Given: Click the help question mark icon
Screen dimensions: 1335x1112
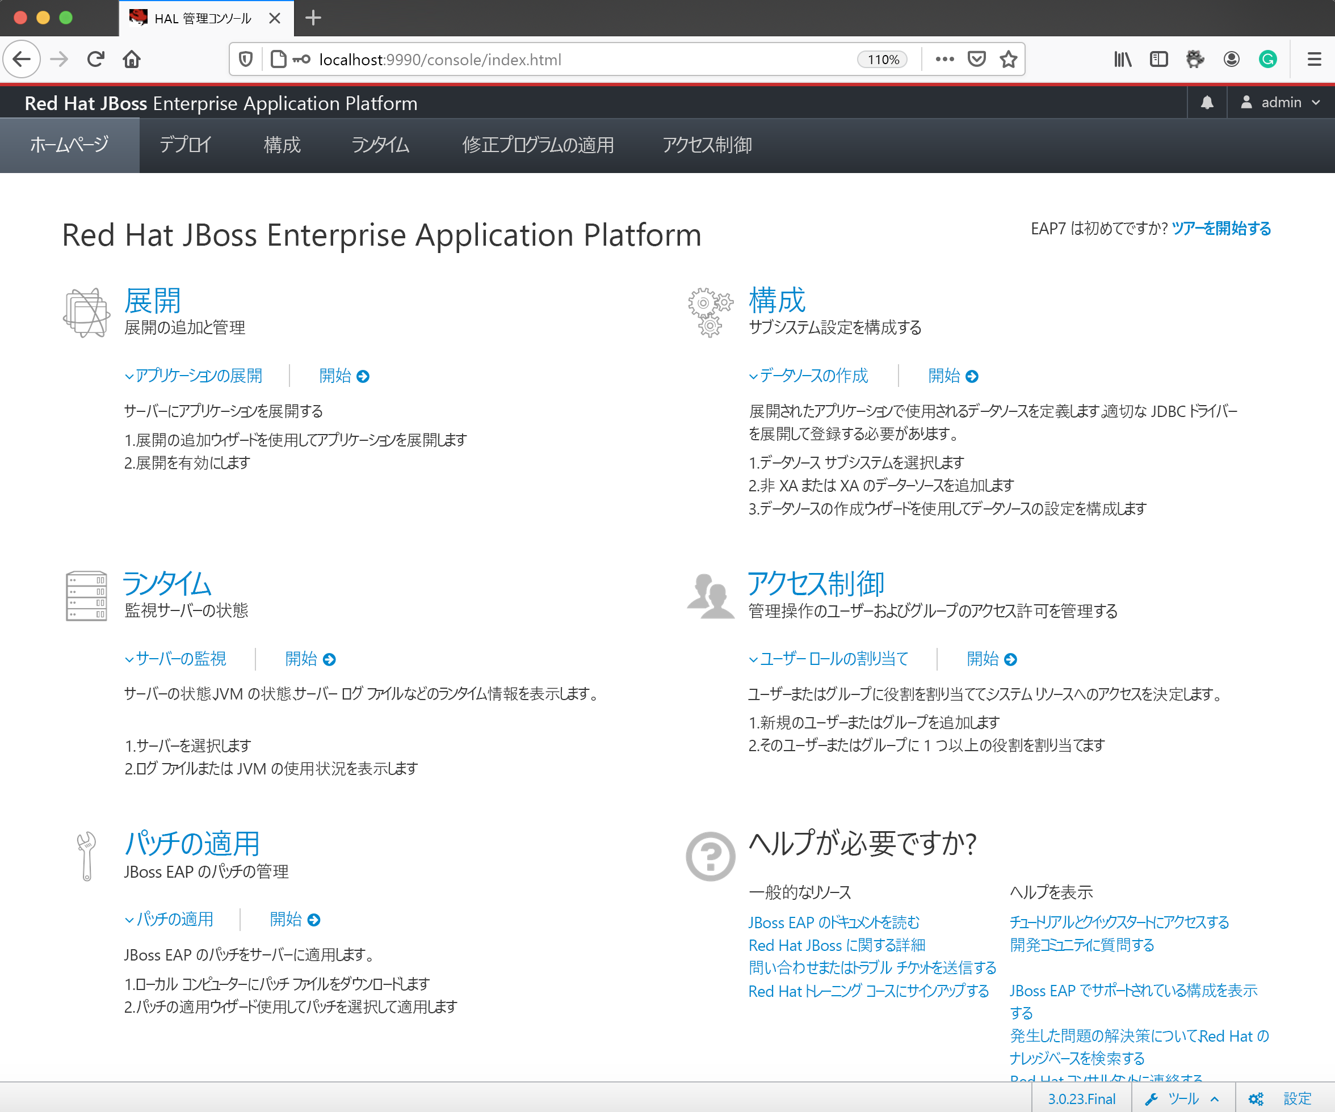Looking at the screenshot, I should coord(710,856).
